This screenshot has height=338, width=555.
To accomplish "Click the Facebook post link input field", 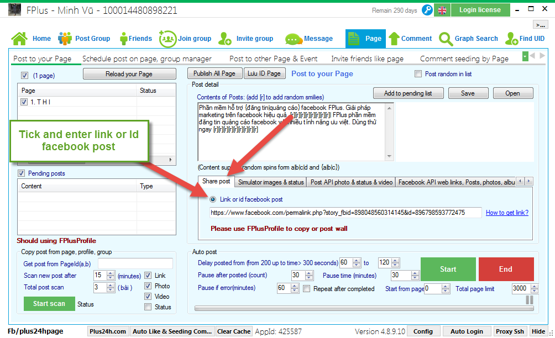I will (x=345, y=213).
